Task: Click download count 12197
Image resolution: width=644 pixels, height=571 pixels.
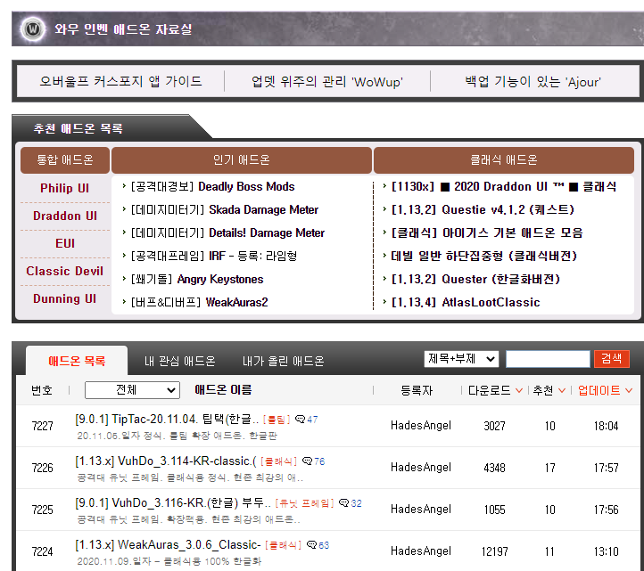Action: (x=494, y=551)
